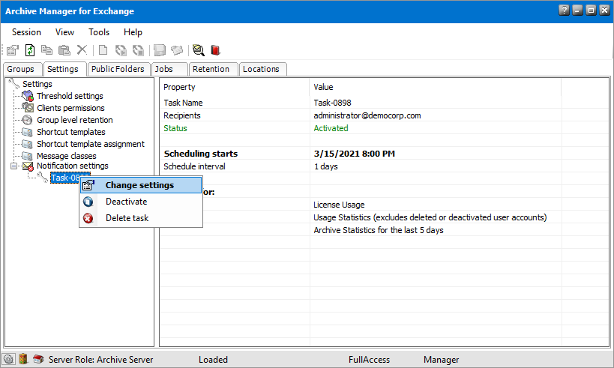Switch to the Groups tab
This screenshot has width=614, height=368.
22,69
